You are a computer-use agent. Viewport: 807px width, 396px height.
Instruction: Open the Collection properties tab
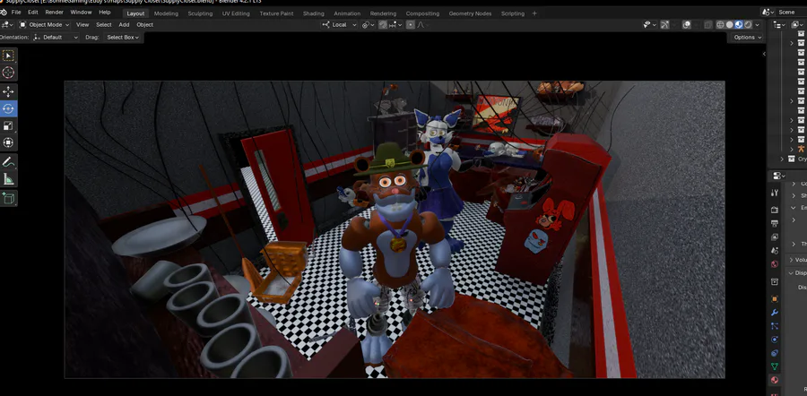tap(775, 281)
